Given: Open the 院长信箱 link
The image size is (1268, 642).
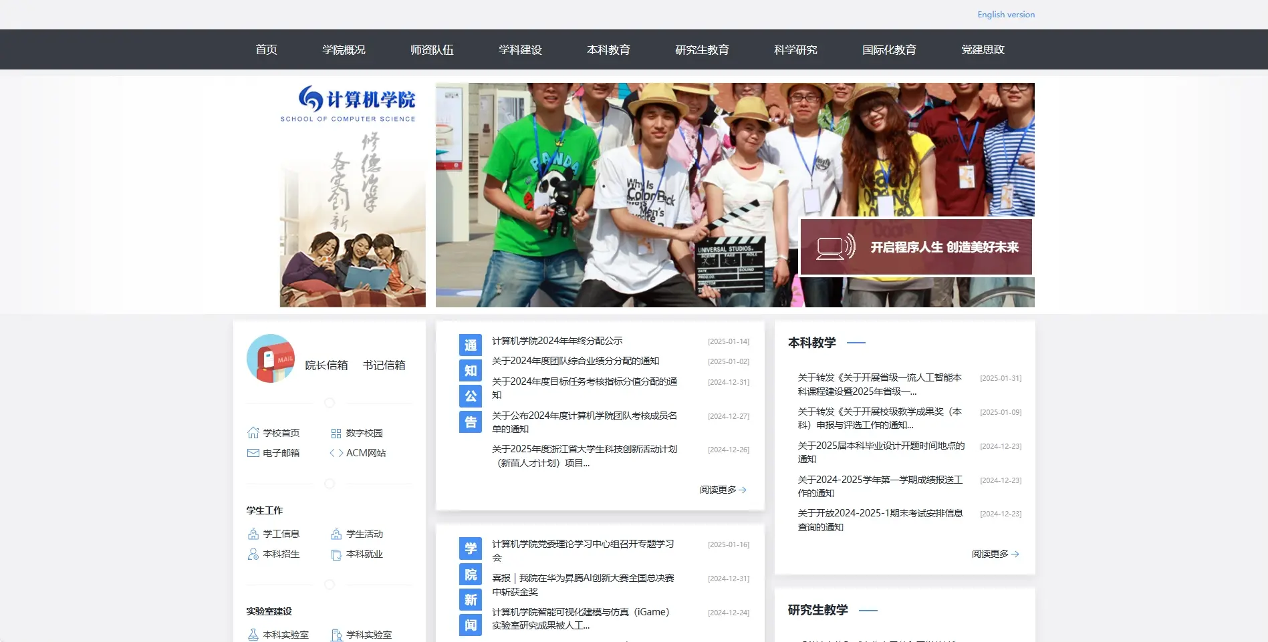Looking at the screenshot, I should [327, 365].
